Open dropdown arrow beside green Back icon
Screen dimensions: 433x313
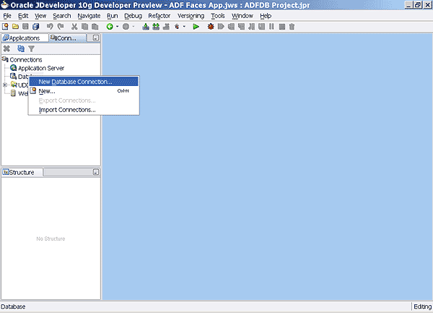[118, 27]
